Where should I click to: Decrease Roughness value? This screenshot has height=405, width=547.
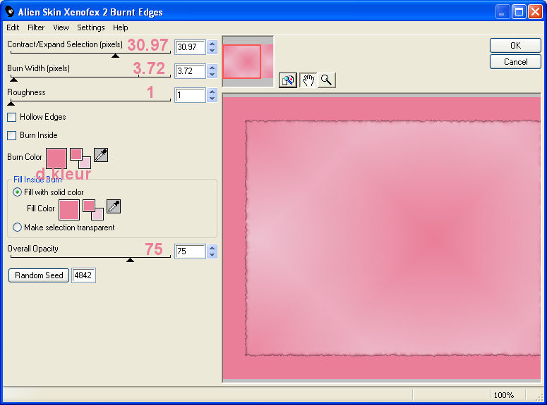(x=212, y=99)
